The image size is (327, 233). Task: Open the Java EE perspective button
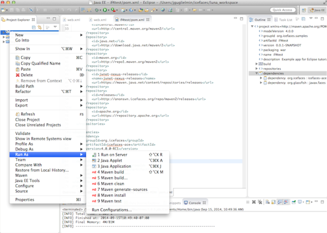tap(316, 10)
